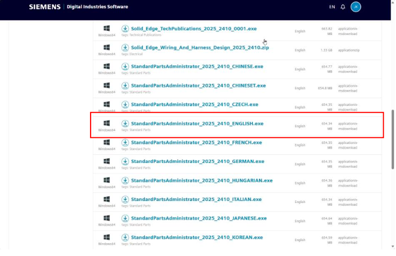Open the notifications bell

click(x=343, y=7)
